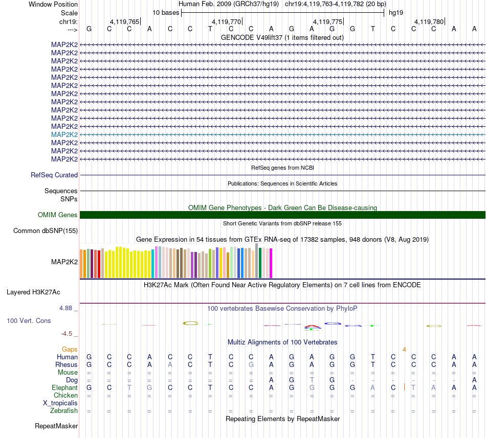
Task: Click the OMIM Genes track label
Action: pyautogui.click(x=57, y=215)
